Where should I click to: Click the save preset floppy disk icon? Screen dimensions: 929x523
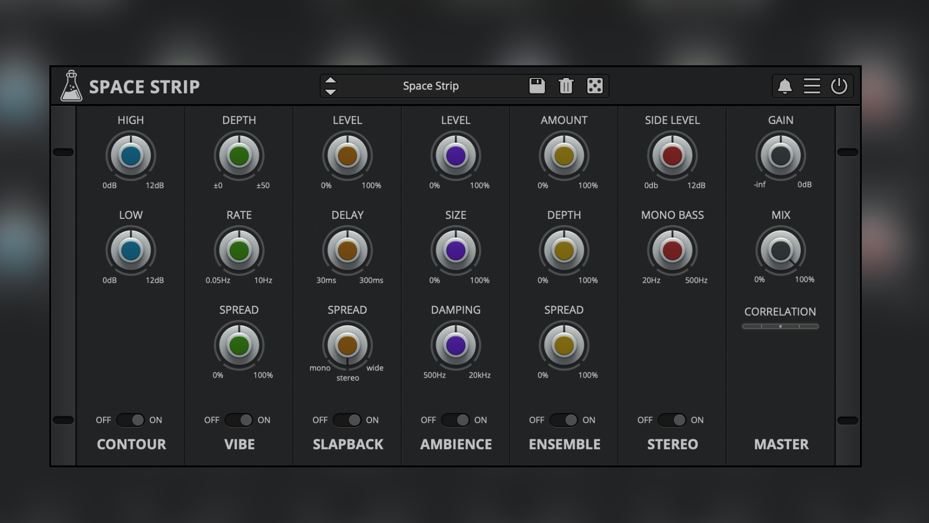click(x=537, y=86)
